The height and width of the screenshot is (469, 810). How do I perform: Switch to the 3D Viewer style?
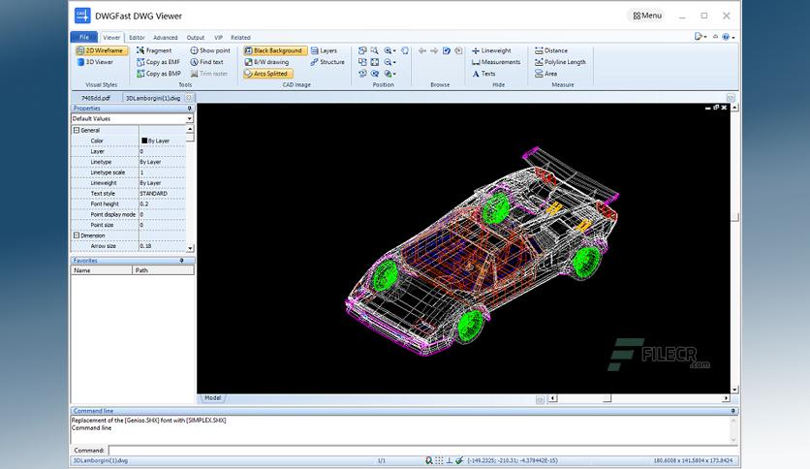95,62
